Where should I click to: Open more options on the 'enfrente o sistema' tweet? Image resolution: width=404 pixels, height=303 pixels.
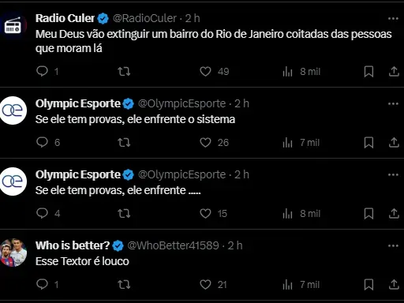coord(393,103)
